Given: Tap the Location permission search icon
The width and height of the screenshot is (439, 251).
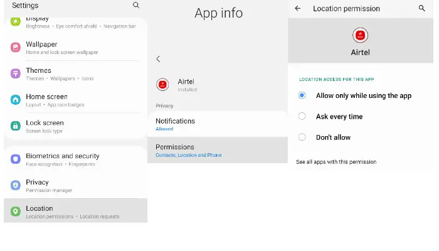Looking at the screenshot, I should [x=421, y=8].
